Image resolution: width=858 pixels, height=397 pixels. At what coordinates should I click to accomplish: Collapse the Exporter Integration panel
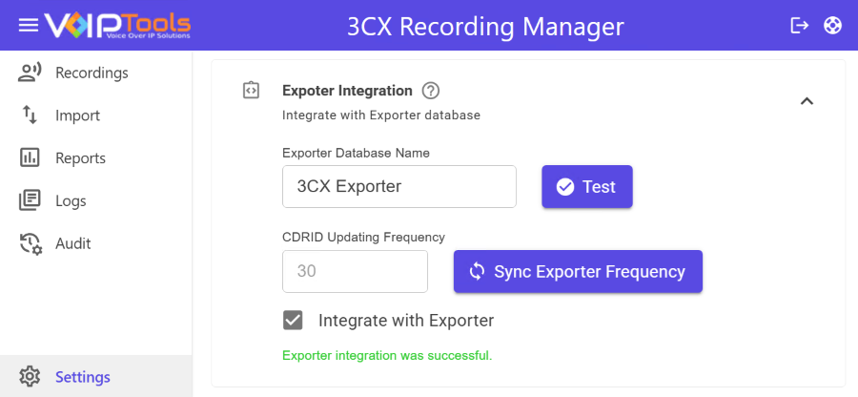coord(807,100)
